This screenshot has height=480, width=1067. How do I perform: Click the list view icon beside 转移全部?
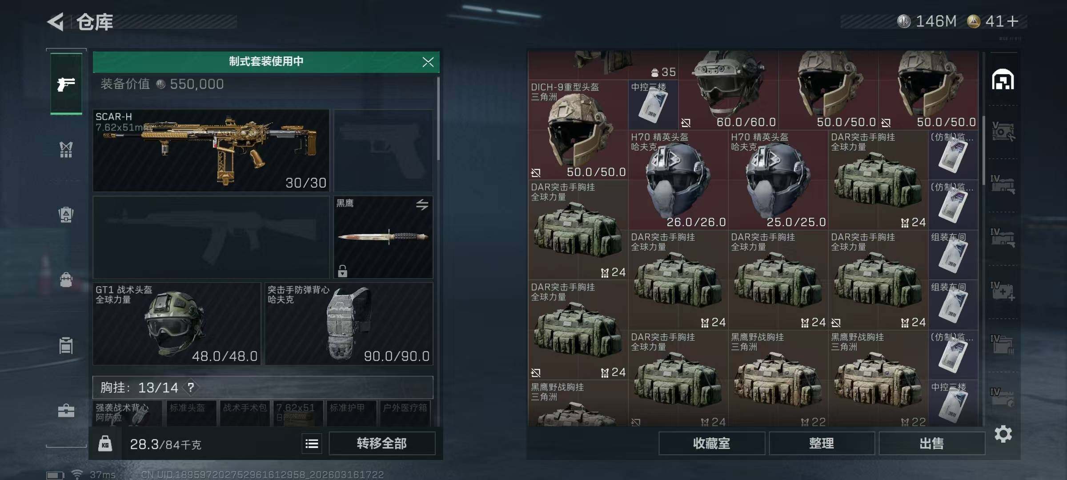pos(312,444)
